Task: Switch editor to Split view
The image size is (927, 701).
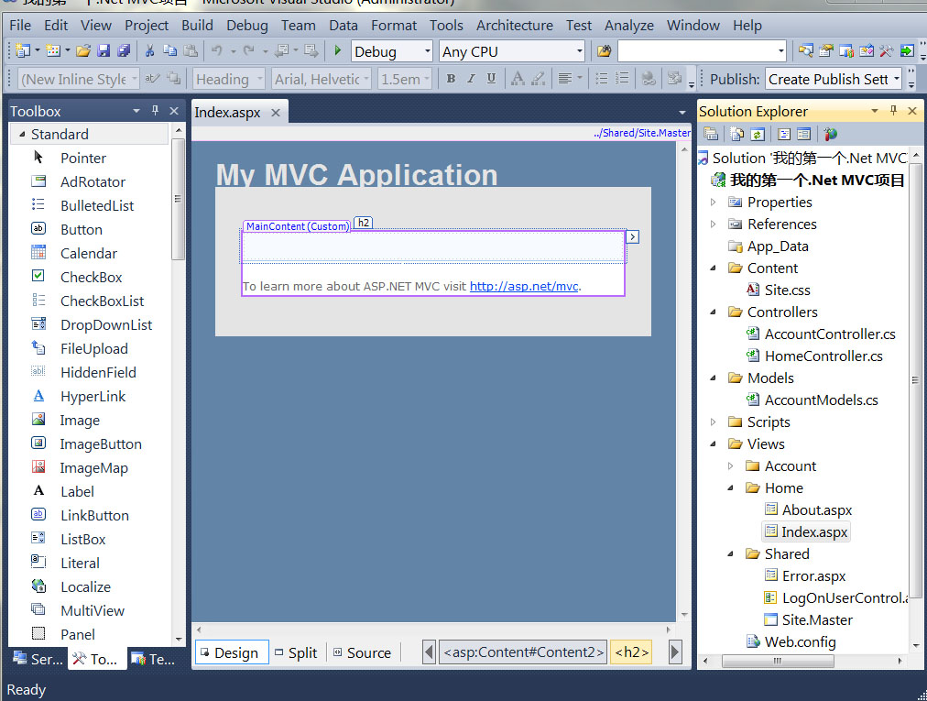Action: (296, 652)
